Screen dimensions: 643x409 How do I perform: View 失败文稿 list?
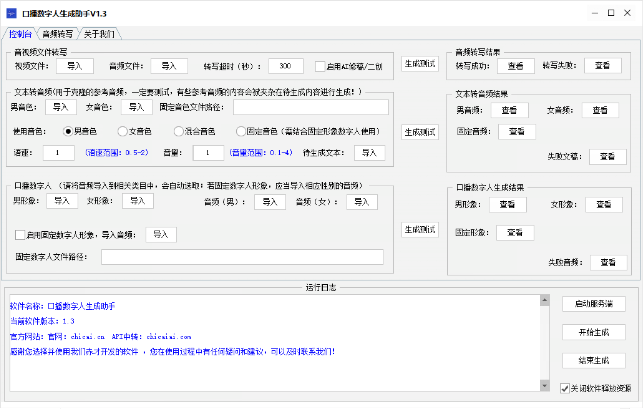[x=608, y=156]
